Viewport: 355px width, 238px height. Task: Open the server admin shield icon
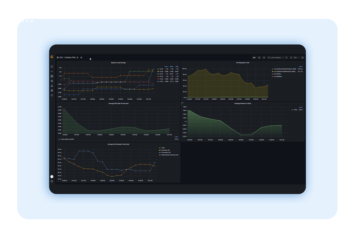52,95
